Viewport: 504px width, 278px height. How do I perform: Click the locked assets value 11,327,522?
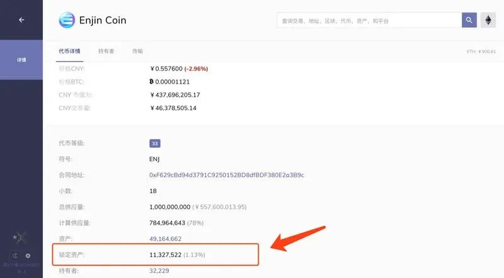[x=165, y=255]
